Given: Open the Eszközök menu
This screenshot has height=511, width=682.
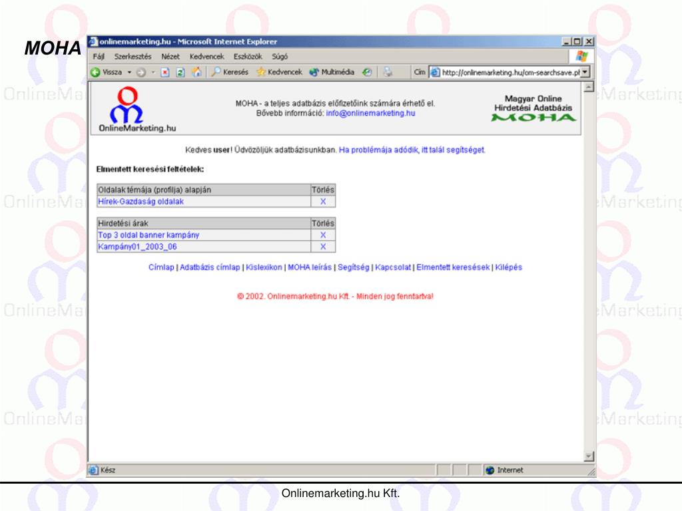Looking at the screenshot, I should coord(248,57).
